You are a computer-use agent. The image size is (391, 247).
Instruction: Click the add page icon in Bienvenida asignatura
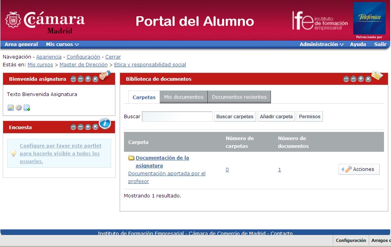27,108
